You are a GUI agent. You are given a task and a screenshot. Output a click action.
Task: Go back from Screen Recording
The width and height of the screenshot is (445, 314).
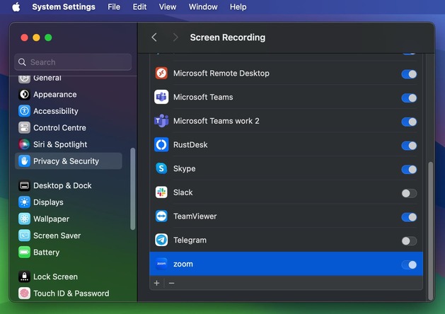154,37
